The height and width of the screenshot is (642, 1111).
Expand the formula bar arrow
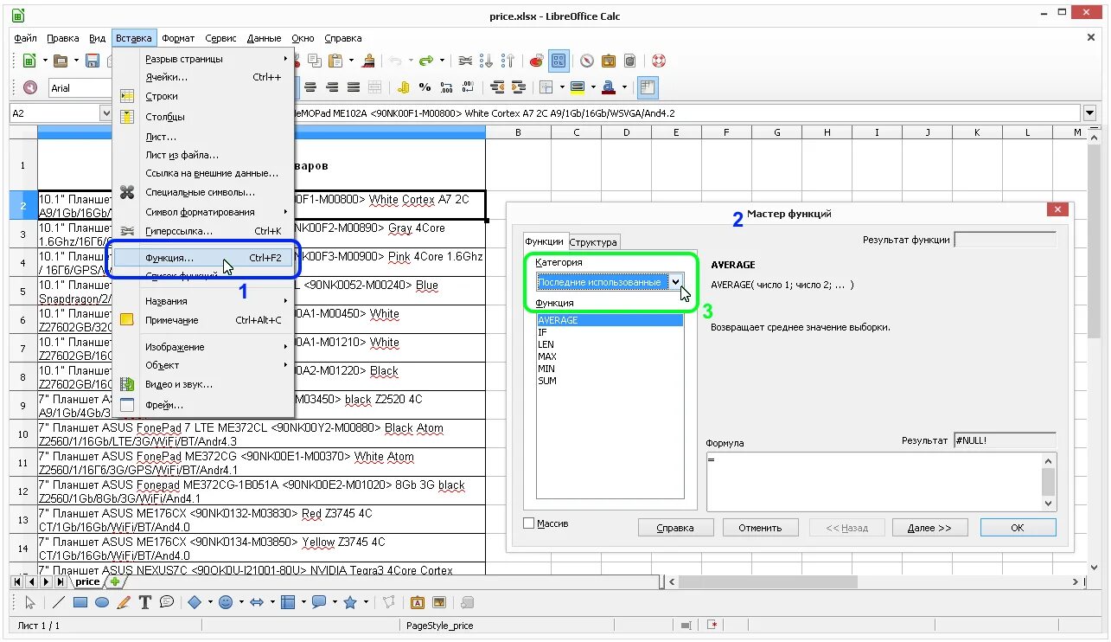click(x=1089, y=113)
